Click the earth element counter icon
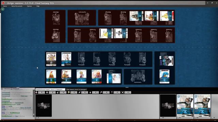This screenshot has width=218, height=122. click(68, 93)
